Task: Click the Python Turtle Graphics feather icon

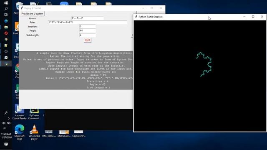Action: coord(136,17)
